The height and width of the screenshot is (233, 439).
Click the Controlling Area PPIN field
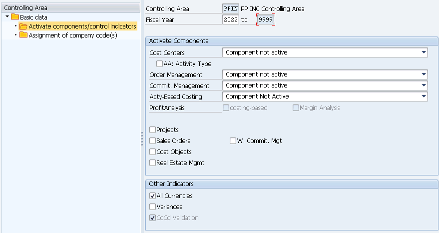[x=231, y=8]
